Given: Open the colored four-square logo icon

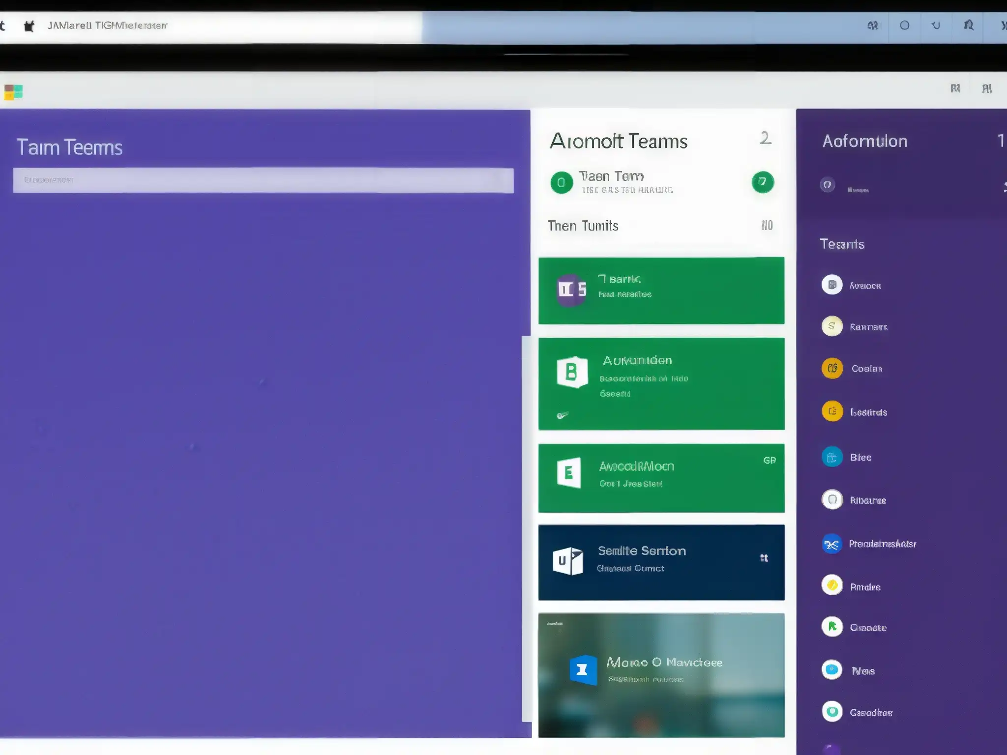Looking at the screenshot, I should click(13, 92).
